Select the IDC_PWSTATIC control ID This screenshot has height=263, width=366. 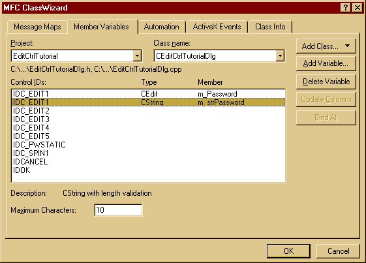tap(148, 145)
